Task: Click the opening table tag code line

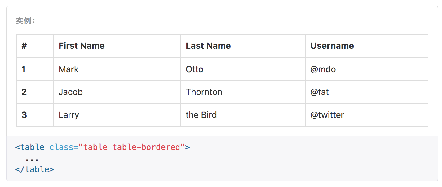Action: click(x=103, y=147)
